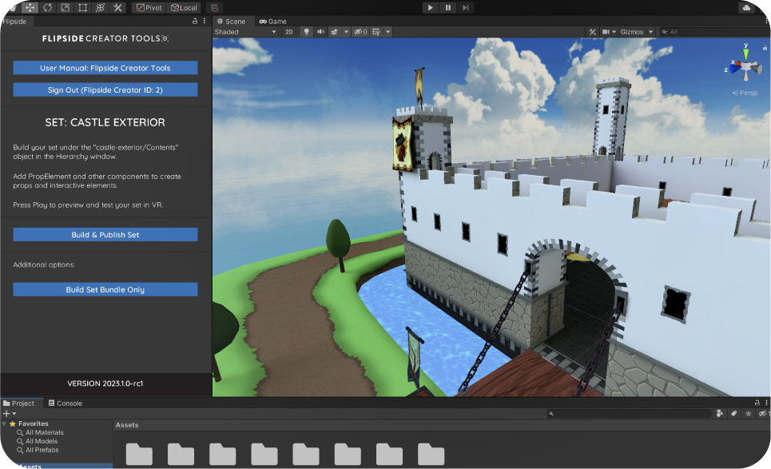Screen dimensions: 771x469
Task: Click the Play button to enter play mode
Action: pyautogui.click(x=430, y=7)
